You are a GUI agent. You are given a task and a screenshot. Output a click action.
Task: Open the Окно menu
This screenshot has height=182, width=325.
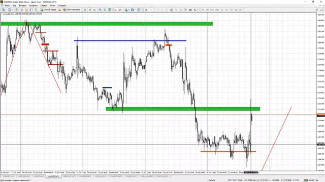[53, 6]
